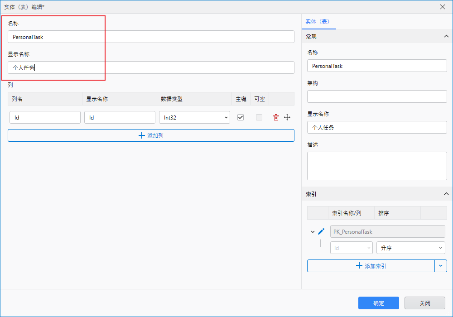Click the pencil icon to edit PK_PersonalTask index
Image resolution: width=453 pixels, height=317 pixels.
(322, 231)
